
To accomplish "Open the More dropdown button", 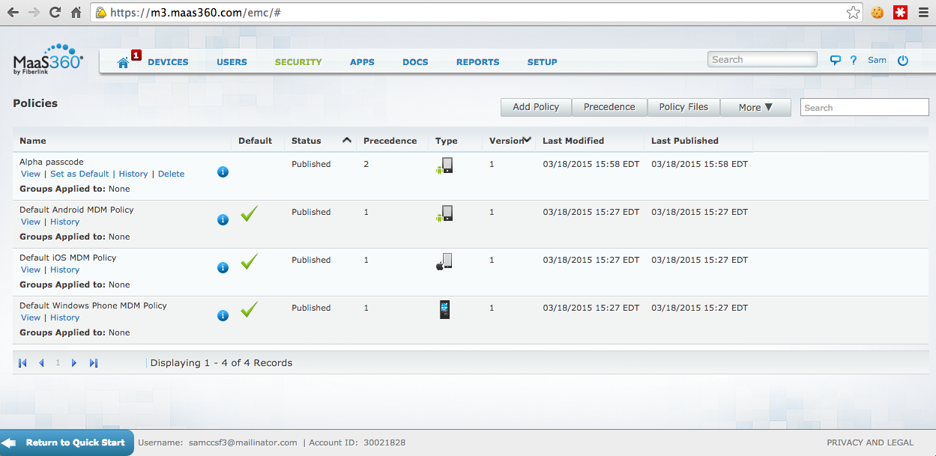I will pos(755,107).
